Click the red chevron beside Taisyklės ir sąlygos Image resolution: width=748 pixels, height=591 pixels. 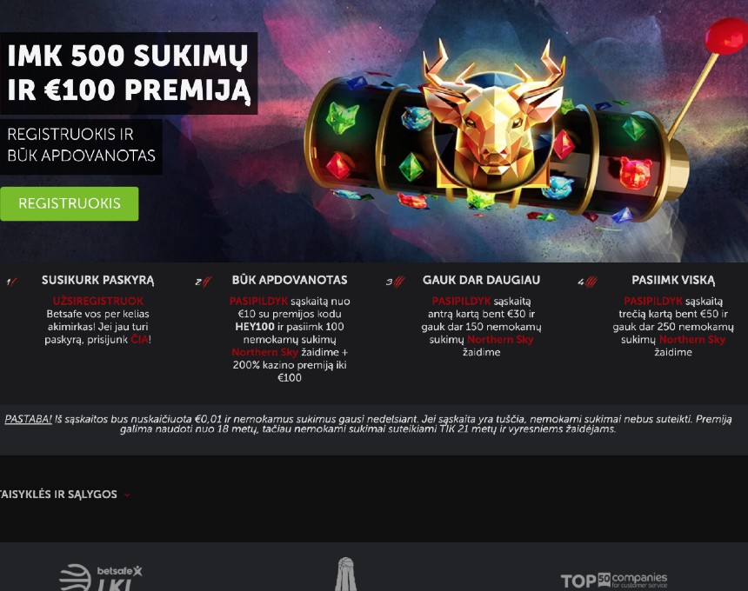click(x=127, y=495)
